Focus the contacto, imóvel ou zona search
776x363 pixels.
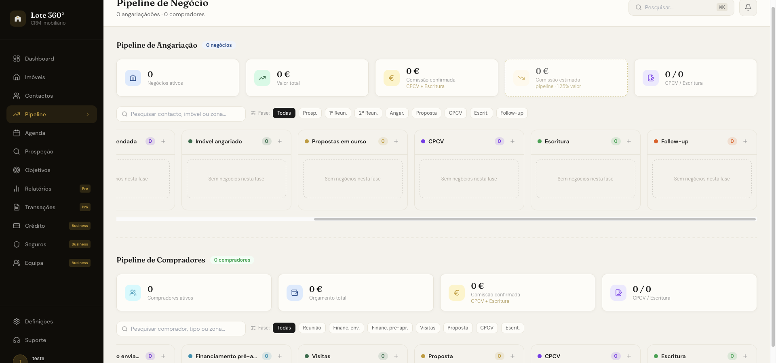(181, 114)
